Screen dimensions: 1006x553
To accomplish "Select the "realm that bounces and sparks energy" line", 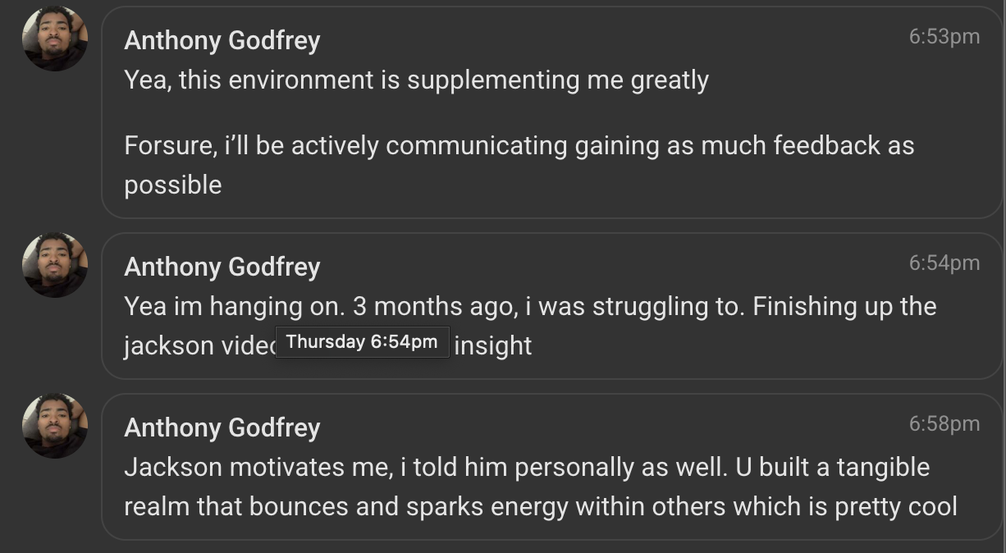I will point(540,506).
